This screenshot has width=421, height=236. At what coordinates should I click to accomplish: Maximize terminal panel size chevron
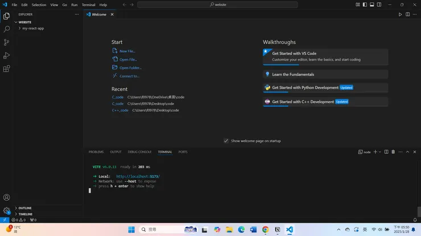407,152
